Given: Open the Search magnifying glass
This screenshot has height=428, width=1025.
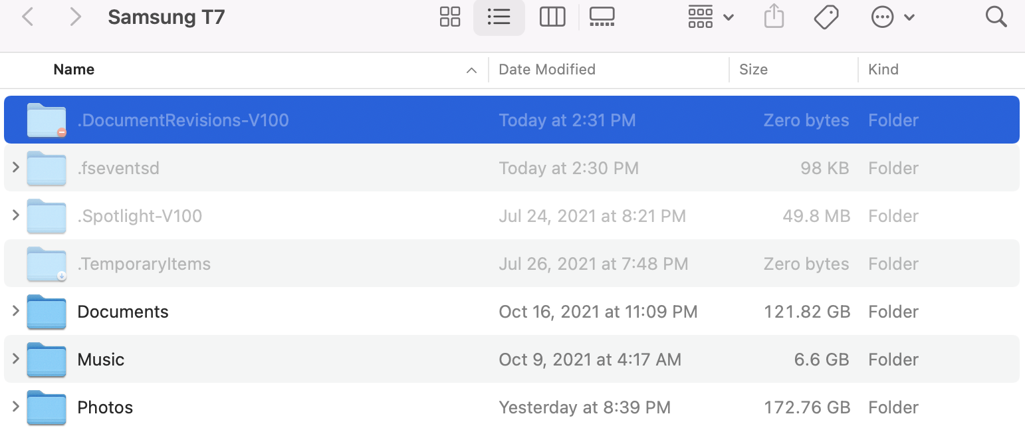Looking at the screenshot, I should [x=996, y=17].
